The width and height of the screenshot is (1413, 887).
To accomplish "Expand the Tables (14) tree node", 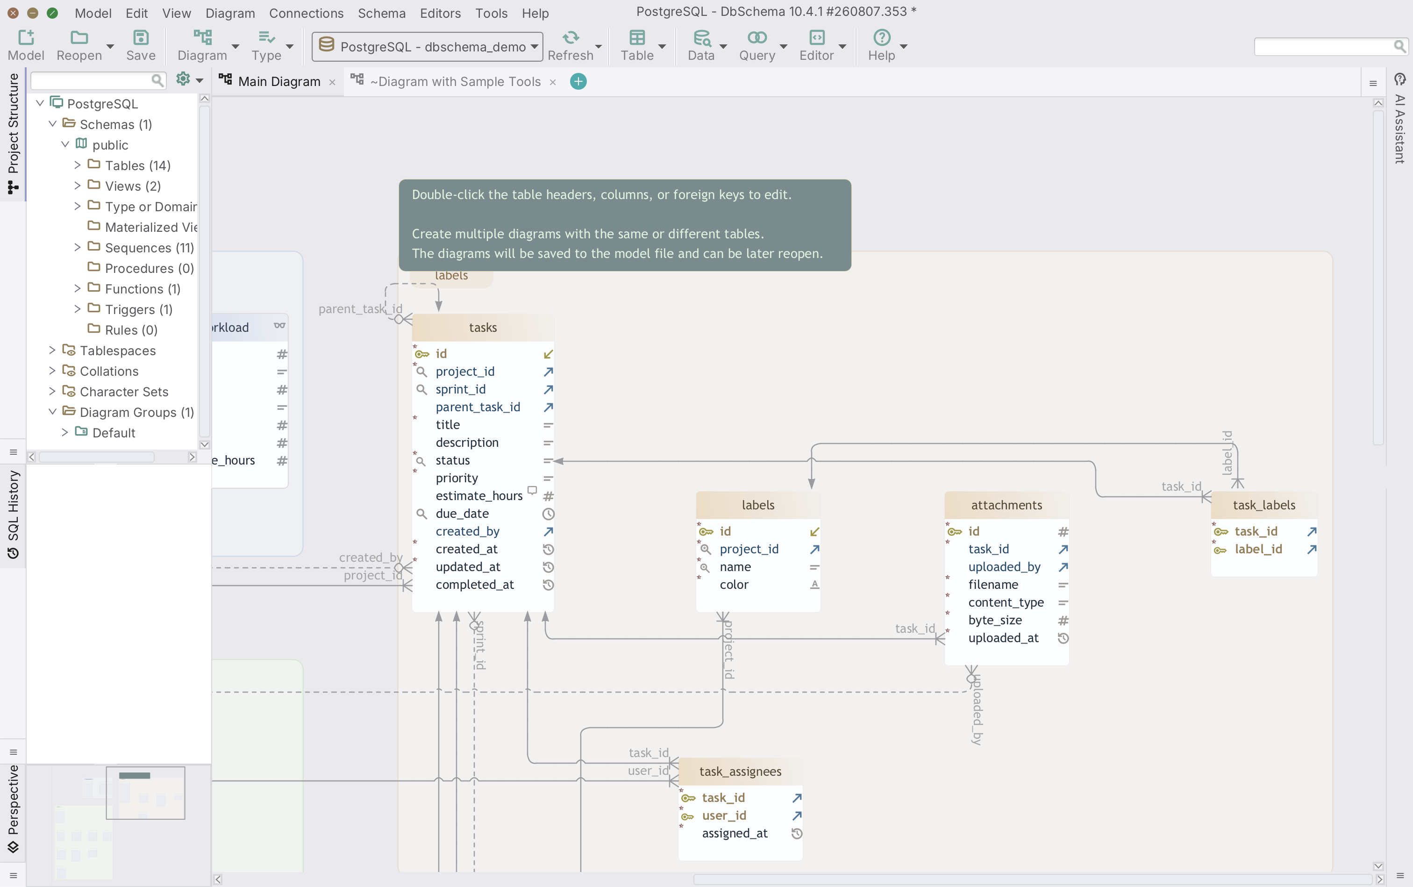I will [78, 165].
